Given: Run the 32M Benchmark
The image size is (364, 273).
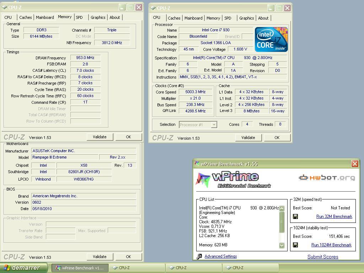Looking at the screenshot, I should (x=334, y=216).
